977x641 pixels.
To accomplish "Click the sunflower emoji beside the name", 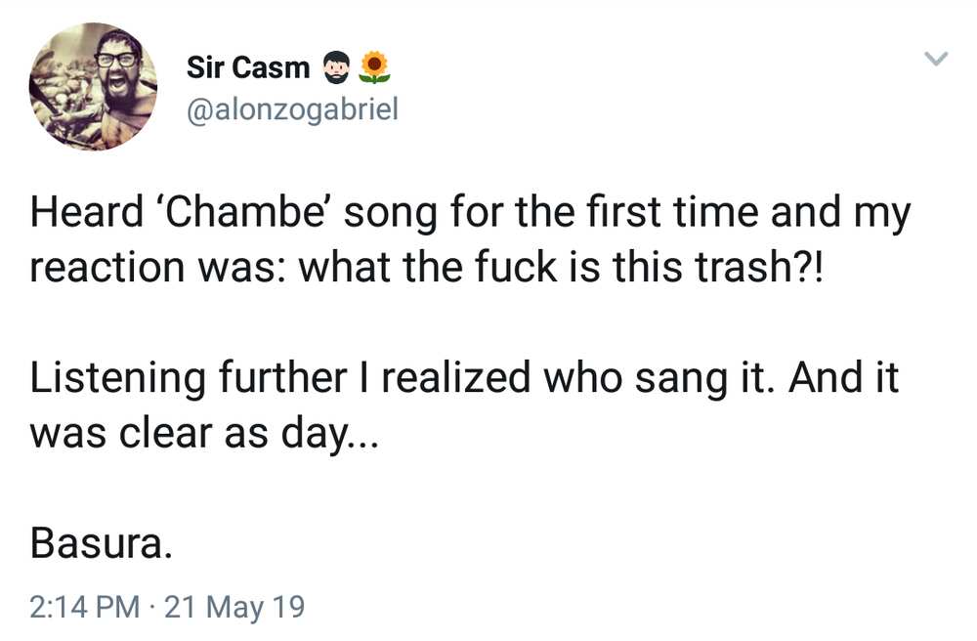I will click(374, 67).
